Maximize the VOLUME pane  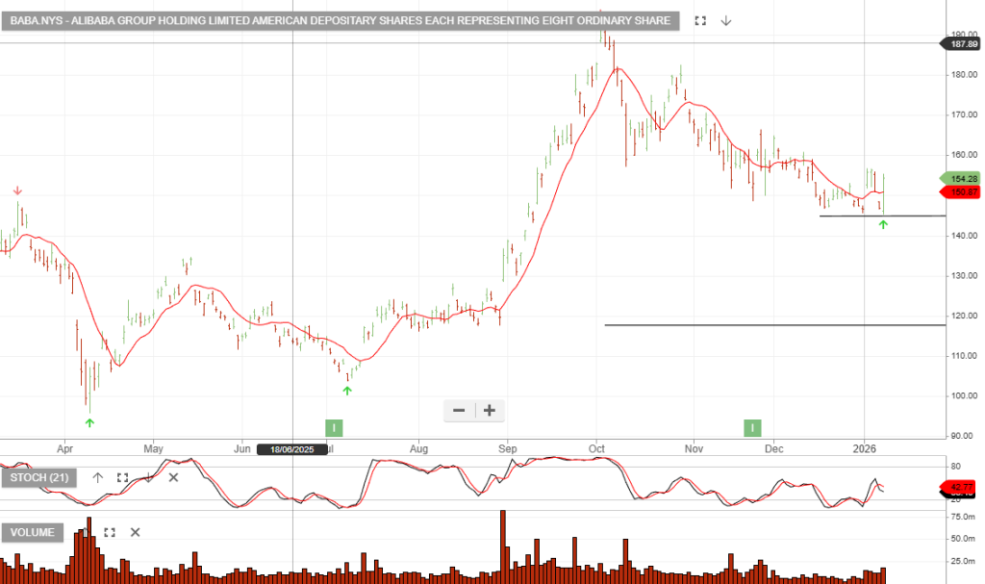[110, 532]
